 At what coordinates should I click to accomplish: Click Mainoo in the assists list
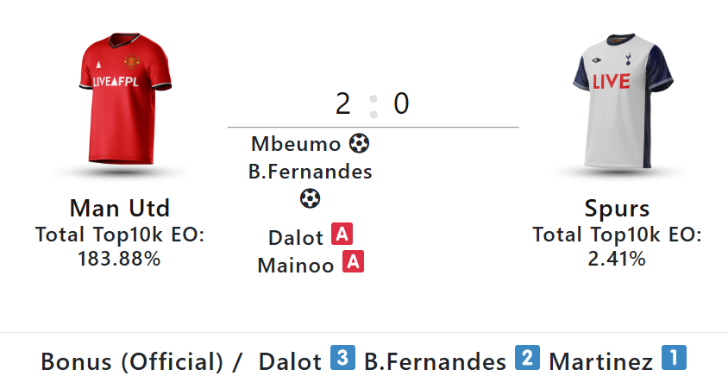(296, 265)
